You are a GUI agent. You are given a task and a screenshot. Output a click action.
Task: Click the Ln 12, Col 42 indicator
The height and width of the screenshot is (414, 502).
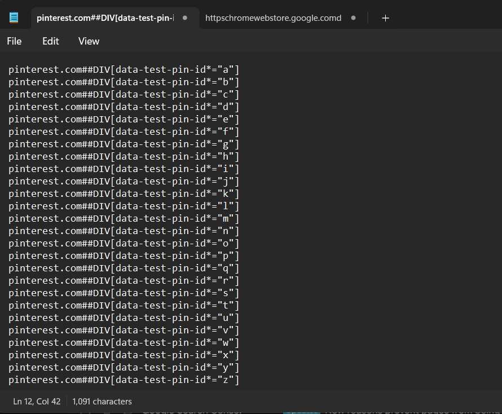click(x=37, y=402)
